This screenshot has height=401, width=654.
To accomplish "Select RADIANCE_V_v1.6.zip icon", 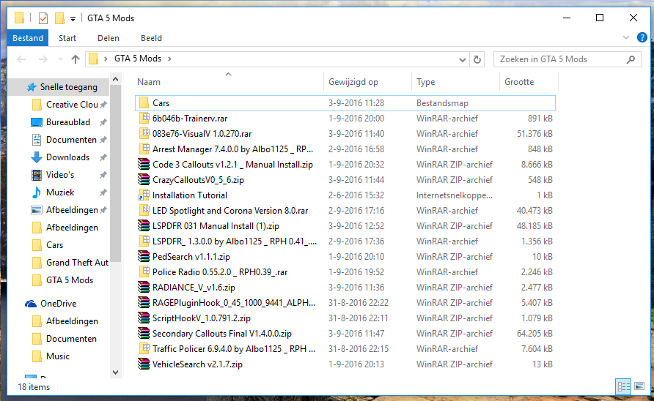I will coord(144,288).
